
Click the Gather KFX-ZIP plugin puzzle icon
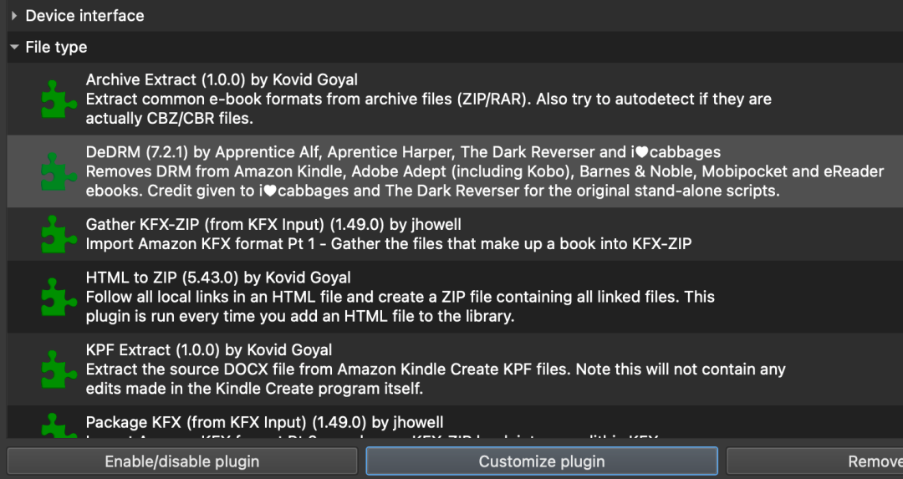click(x=59, y=234)
